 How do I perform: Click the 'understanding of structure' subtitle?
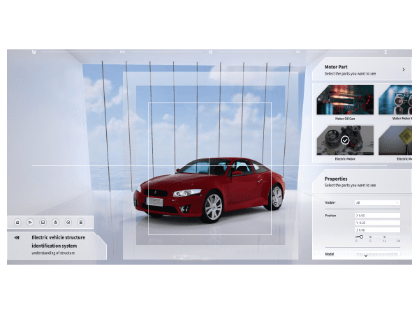[x=53, y=253]
